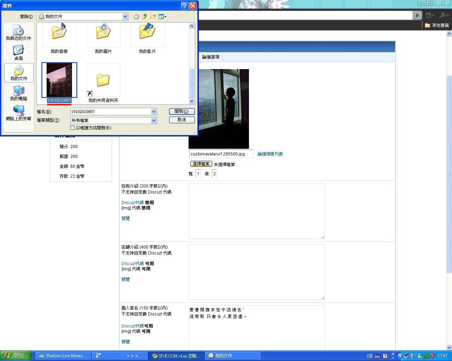This screenshot has width=452, height=361.
Task: Switch to IPvE.COM browser taskbar item
Action: coord(176,356)
